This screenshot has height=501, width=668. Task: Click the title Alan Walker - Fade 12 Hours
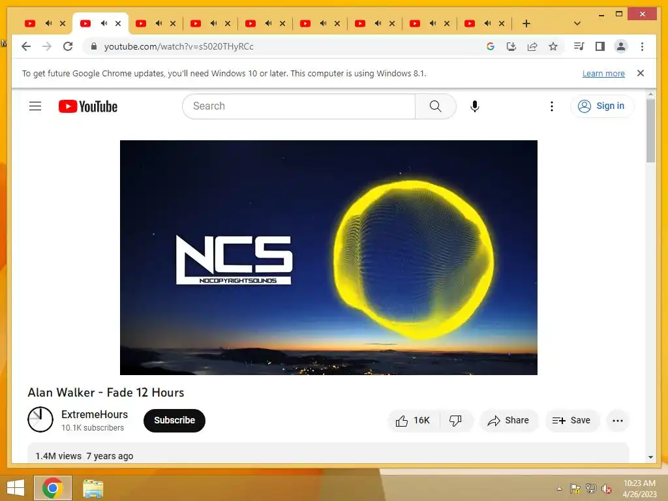point(106,392)
